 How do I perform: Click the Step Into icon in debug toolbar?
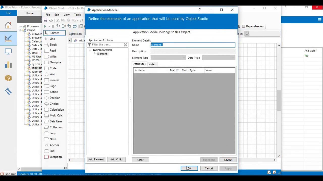coord(58,26)
